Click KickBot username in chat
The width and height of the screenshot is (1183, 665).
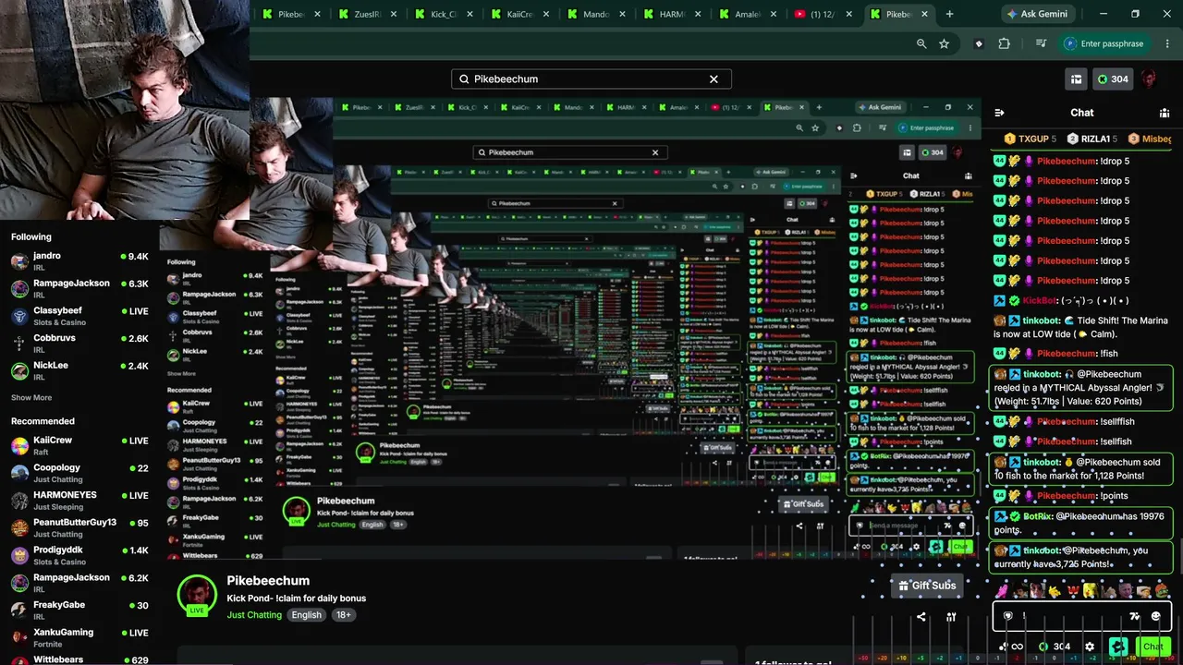click(x=1040, y=301)
